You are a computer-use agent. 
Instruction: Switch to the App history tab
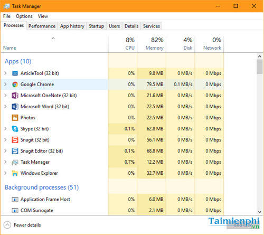[72, 26]
